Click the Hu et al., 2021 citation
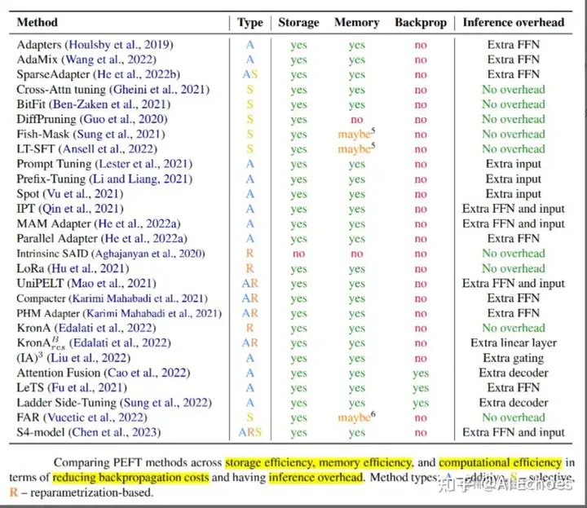The width and height of the screenshot is (587, 508). click(88, 268)
